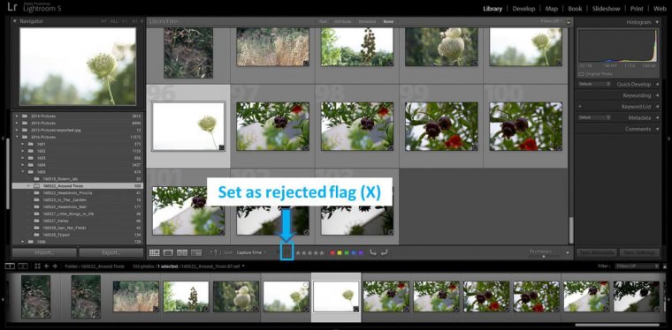Viewport: 672px width, 330px height.
Task: Click the Sync Settings button
Action: [x=639, y=252]
